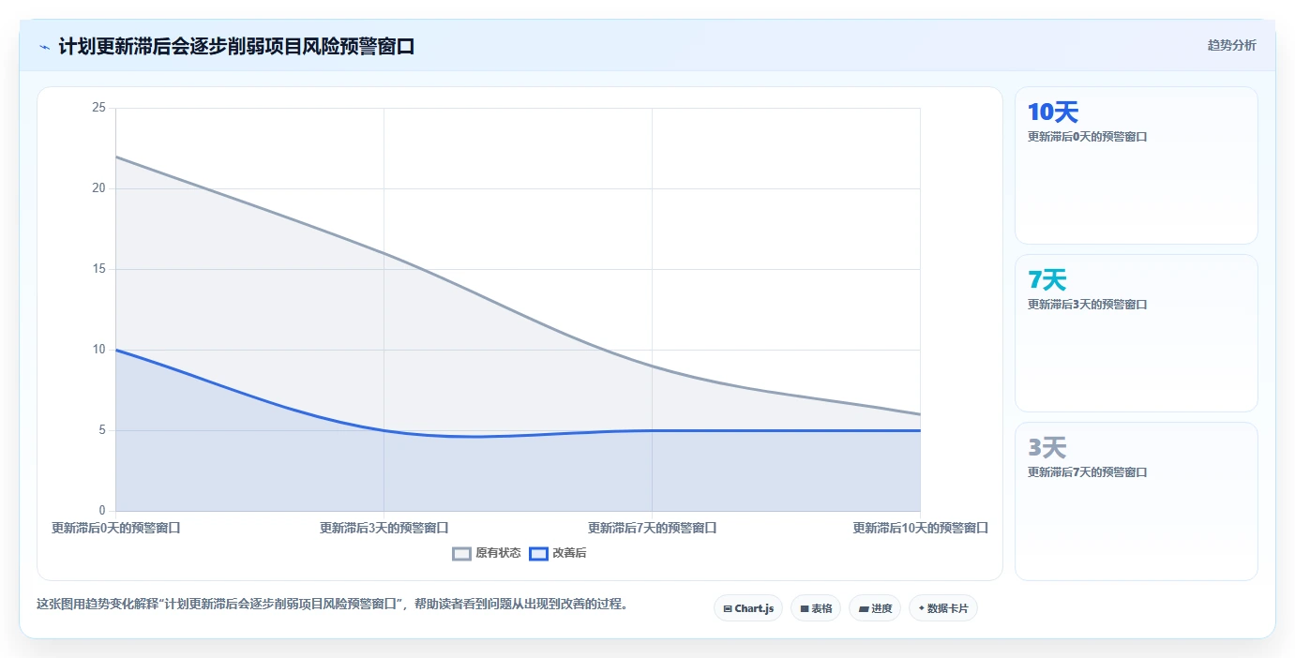Click the 进度 chip's progress icon
1295x658 pixels.
pos(864,609)
